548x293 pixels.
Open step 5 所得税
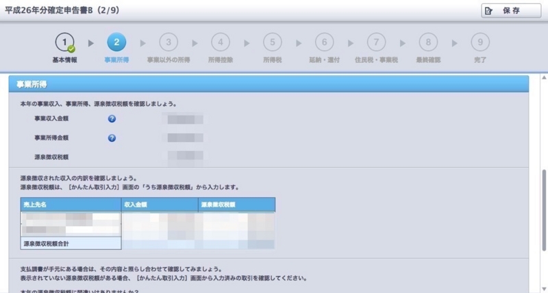272,42
